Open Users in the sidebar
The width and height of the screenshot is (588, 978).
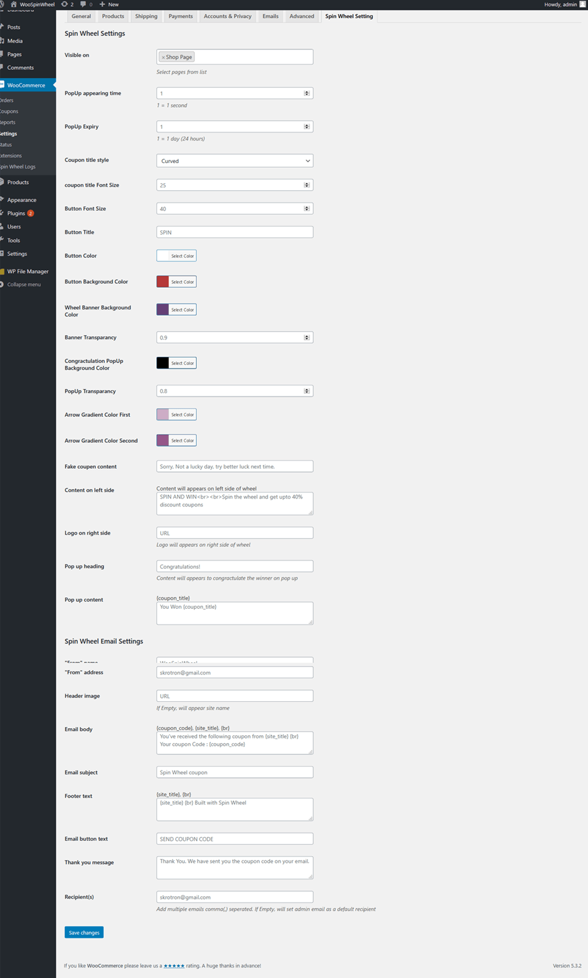[x=14, y=227]
